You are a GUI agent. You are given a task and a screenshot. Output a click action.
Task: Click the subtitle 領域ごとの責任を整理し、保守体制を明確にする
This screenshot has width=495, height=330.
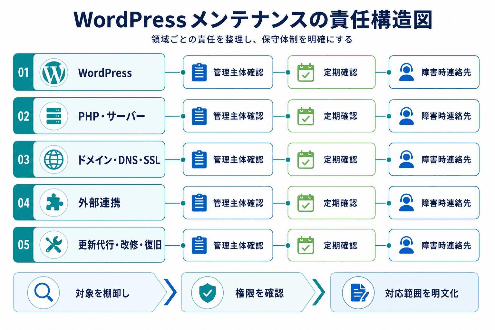coord(252,39)
